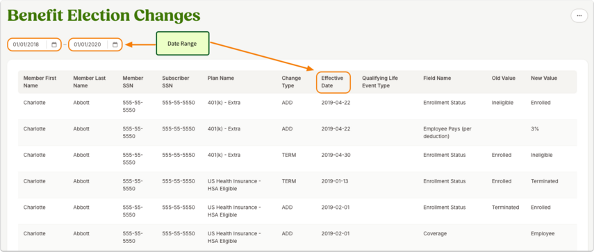Screen dimensions: 594x252
Task: Click the Change Type column header
Action: point(291,82)
